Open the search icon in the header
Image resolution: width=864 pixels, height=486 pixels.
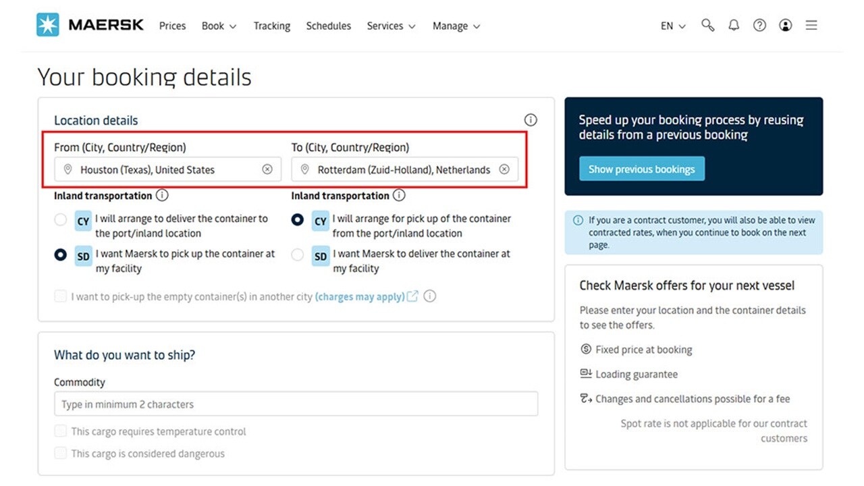[x=707, y=25]
